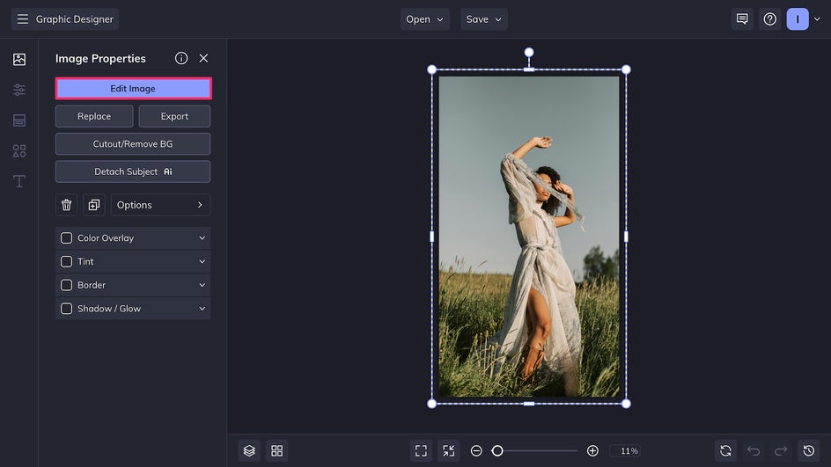Enable the Color Overlay checkbox
Viewport: 831px width, 467px height.
click(x=66, y=238)
